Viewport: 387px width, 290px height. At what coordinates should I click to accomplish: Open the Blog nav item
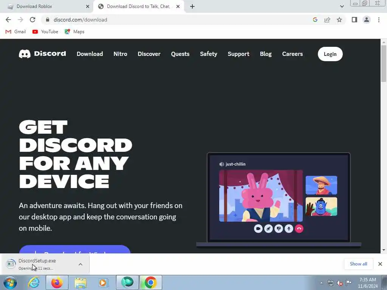tap(266, 54)
